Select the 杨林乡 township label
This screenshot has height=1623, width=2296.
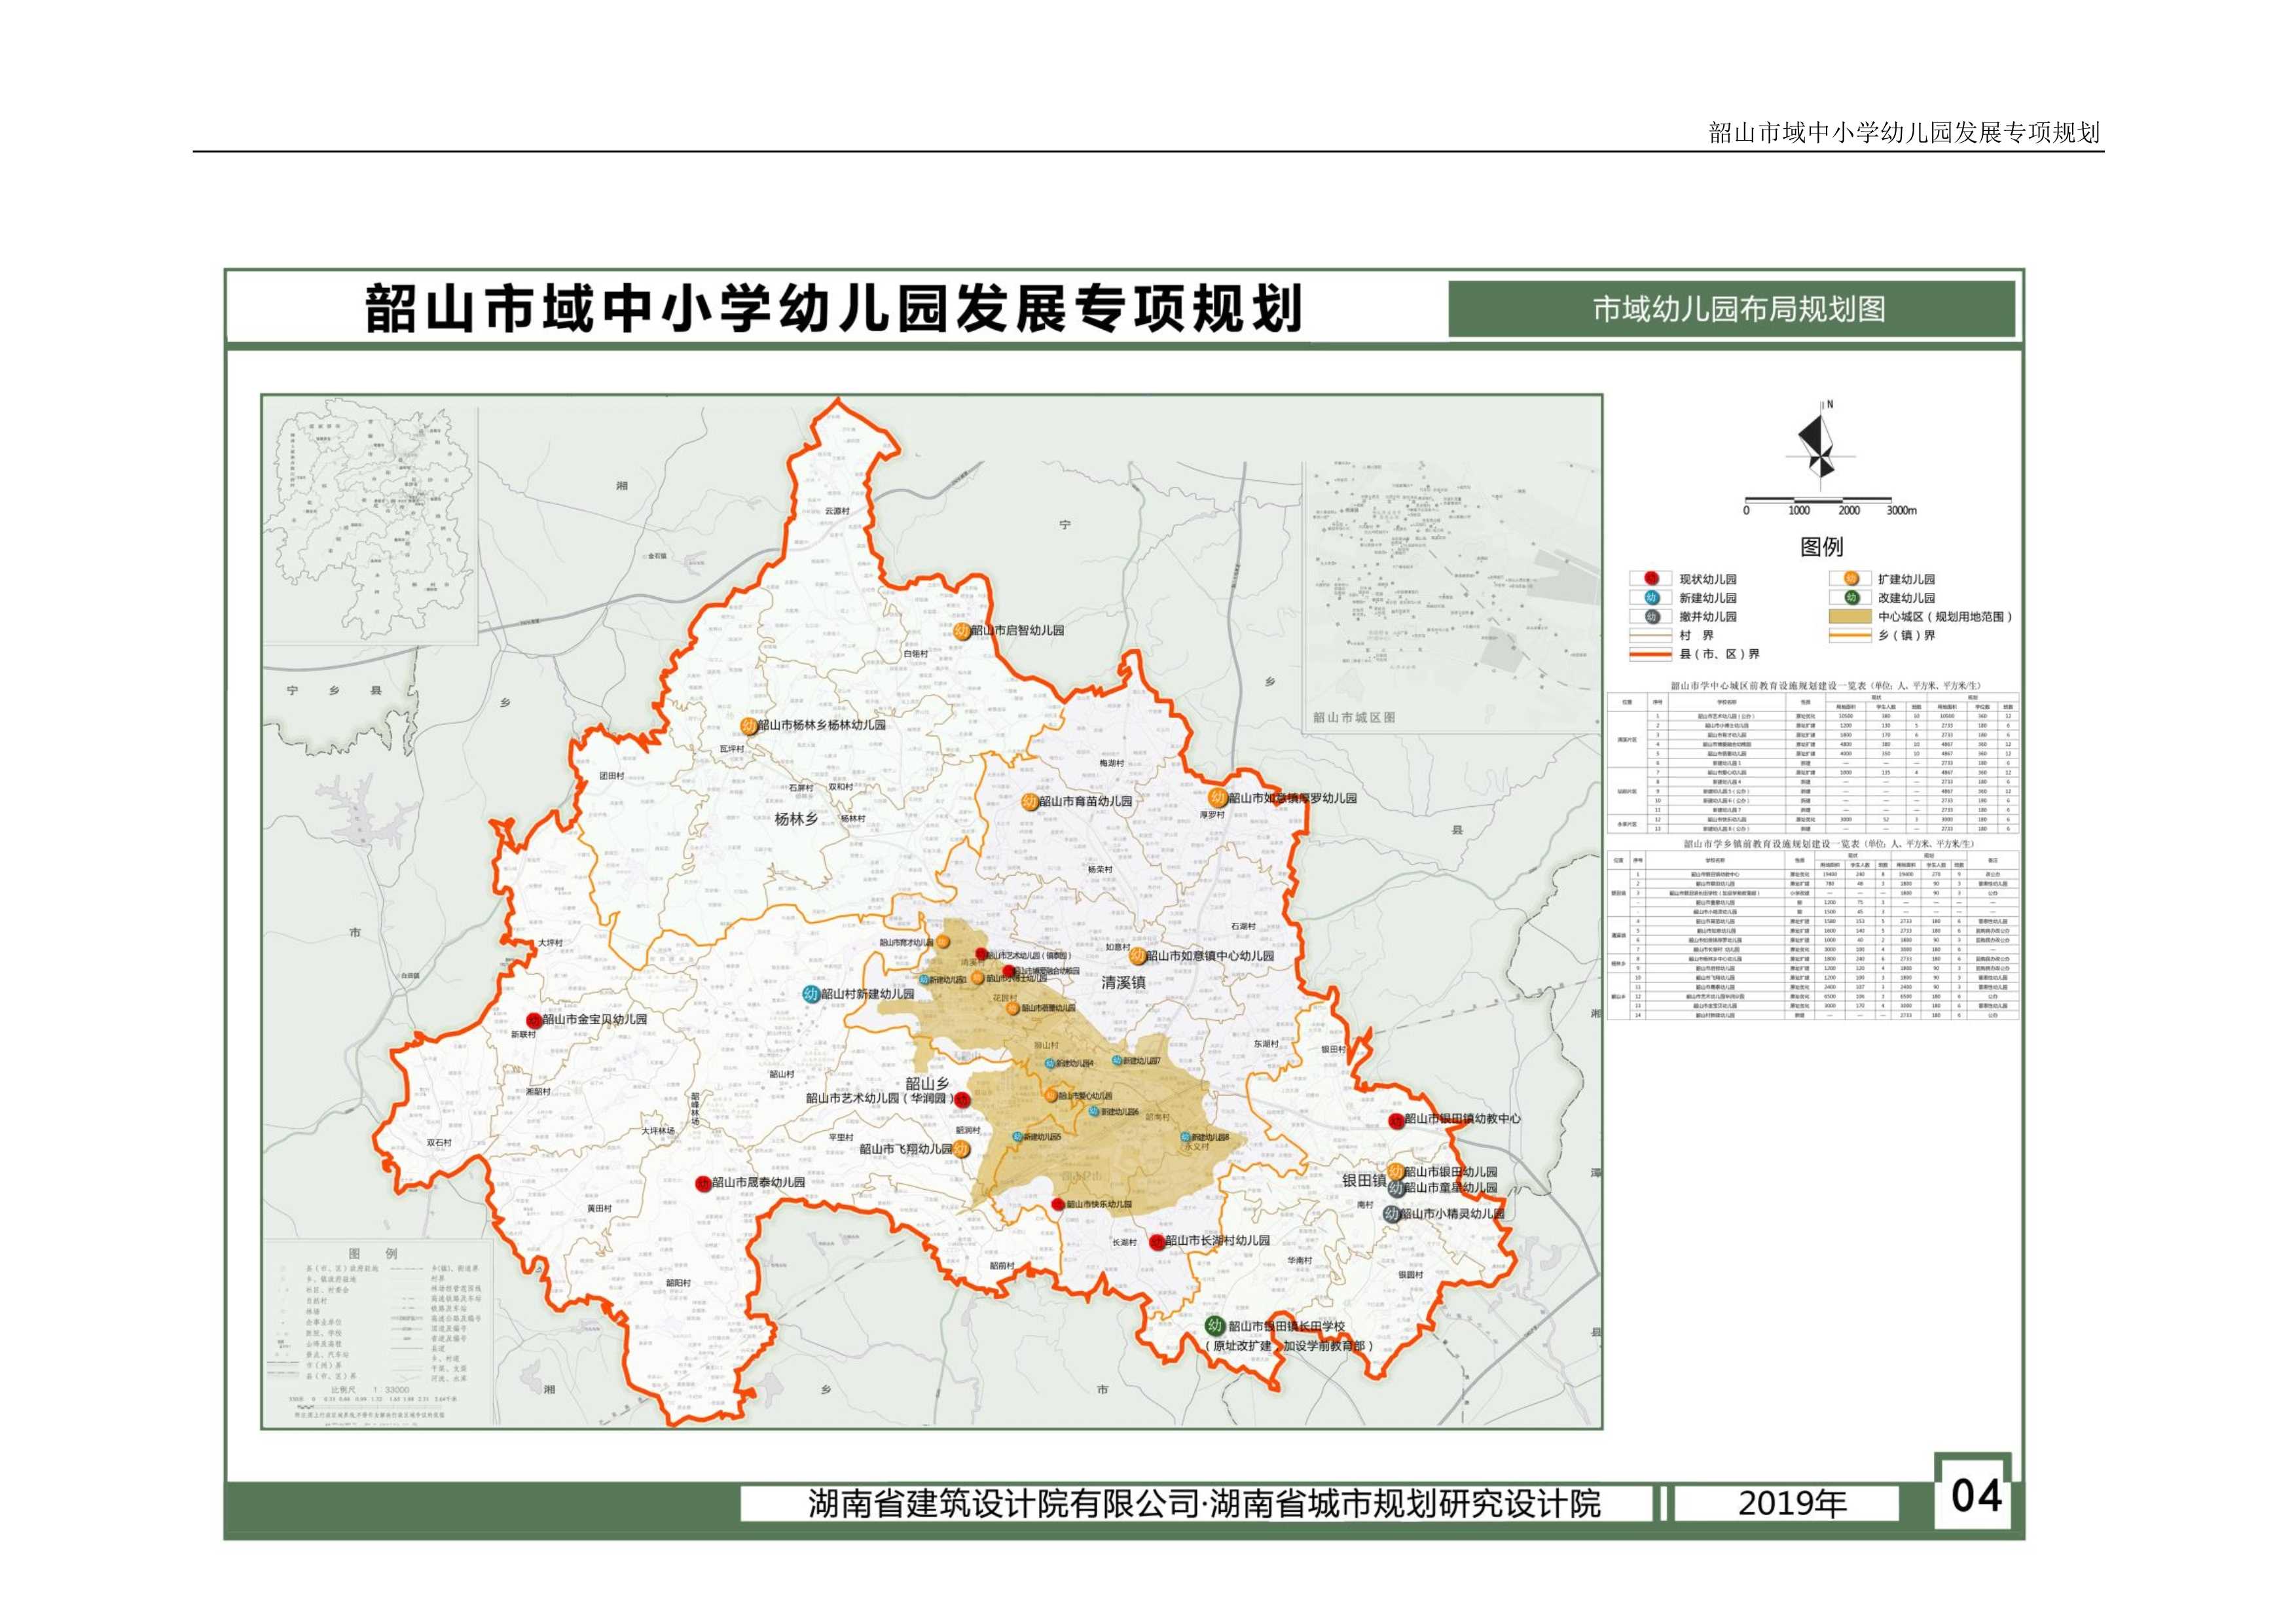coord(796,819)
